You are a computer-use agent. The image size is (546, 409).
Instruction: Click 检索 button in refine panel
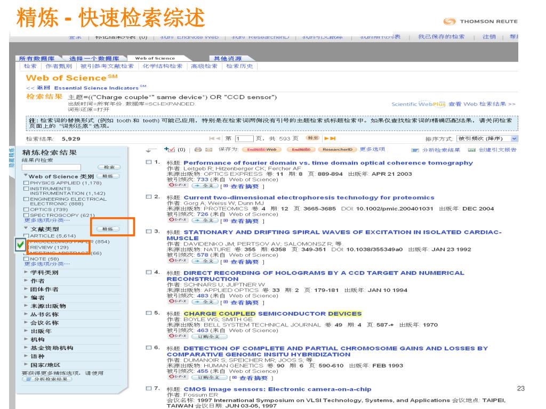[x=109, y=167]
